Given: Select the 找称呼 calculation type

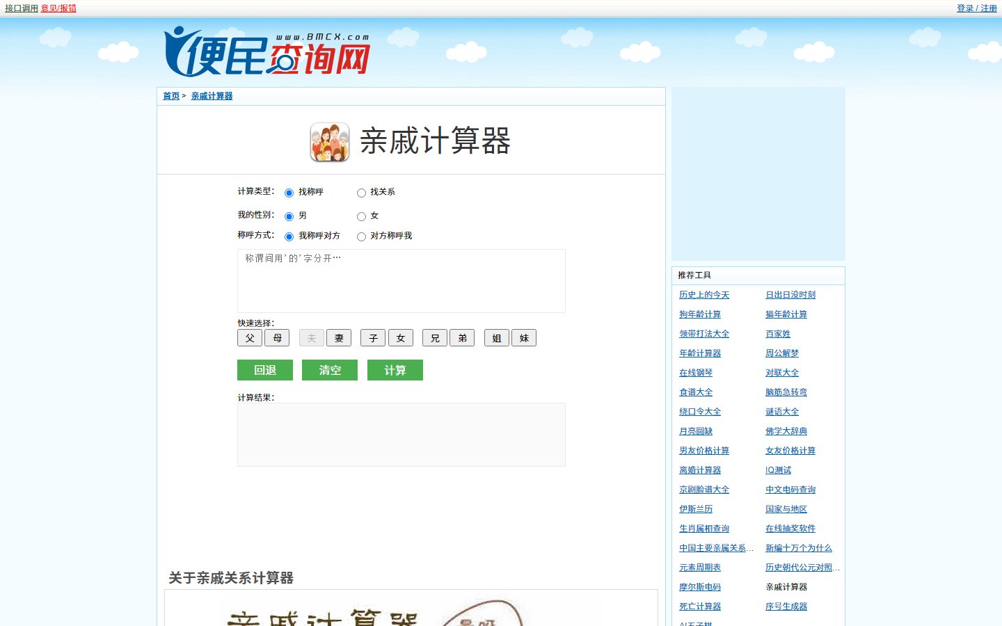Looking at the screenshot, I should tap(289, 193).
